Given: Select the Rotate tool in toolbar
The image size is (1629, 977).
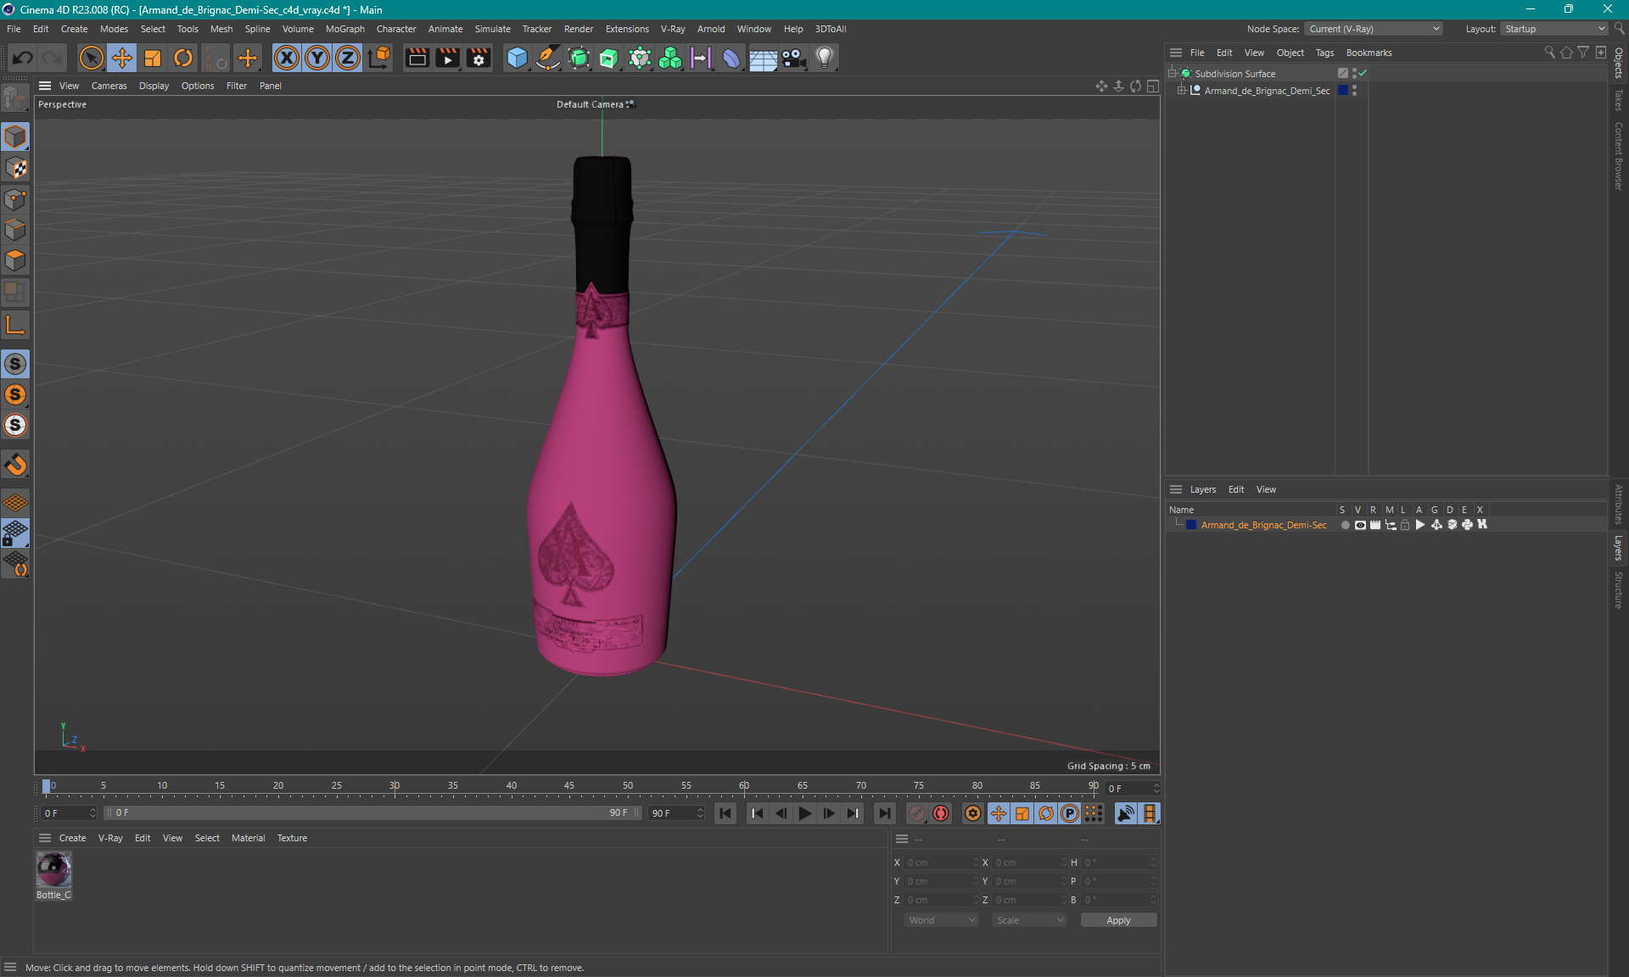Looking at the screenshot, I should tap(183, 58).
